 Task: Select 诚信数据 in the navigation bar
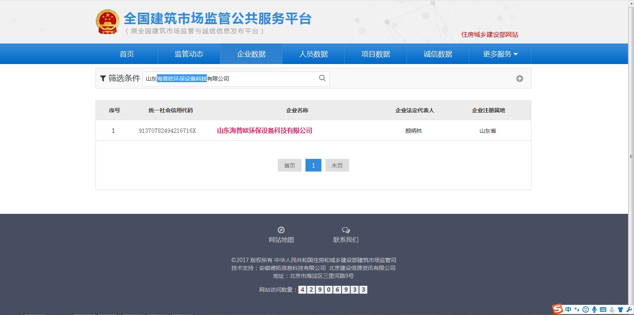click(438, 54)
